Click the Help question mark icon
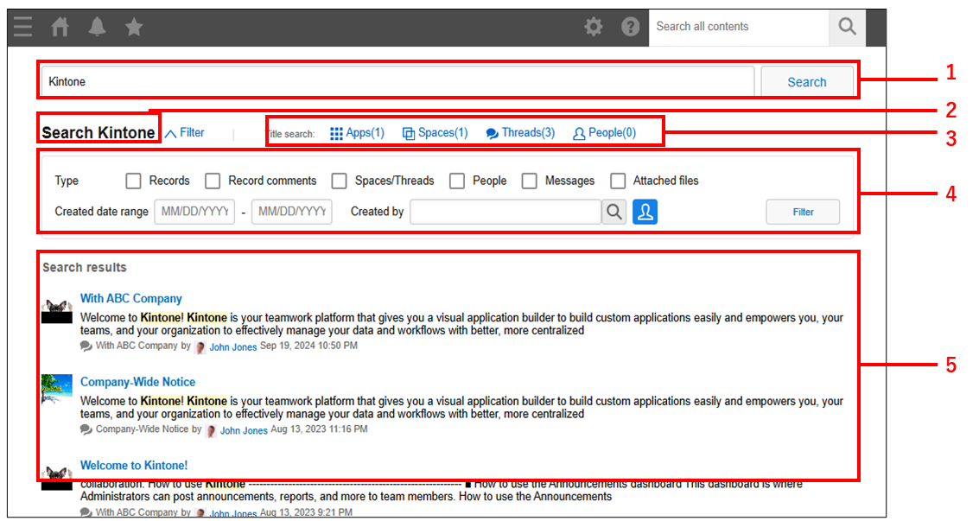This screenshot has width=979, height=521. tap(631, 26)
